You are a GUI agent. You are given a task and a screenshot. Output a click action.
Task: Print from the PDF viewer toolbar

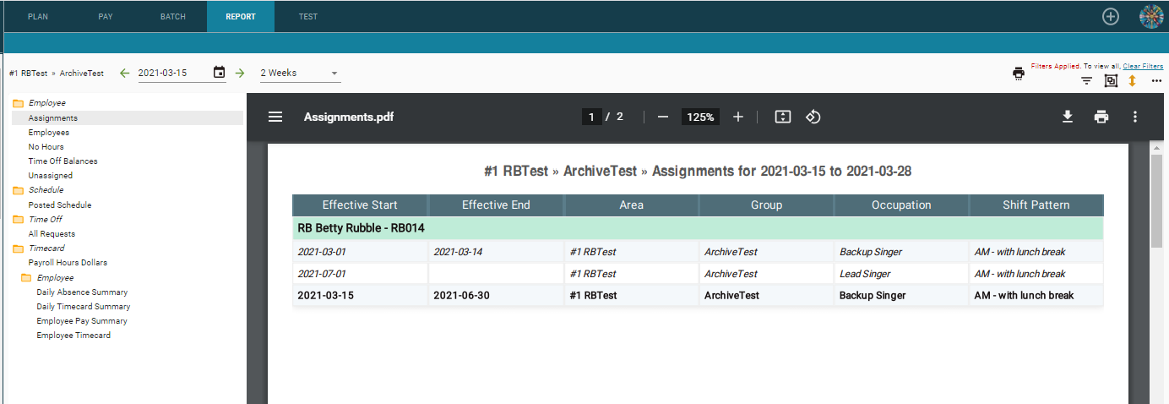click(1101, 117)
